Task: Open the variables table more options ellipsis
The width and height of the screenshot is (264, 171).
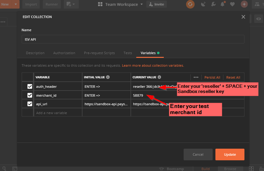Action: tap(196, 77)
